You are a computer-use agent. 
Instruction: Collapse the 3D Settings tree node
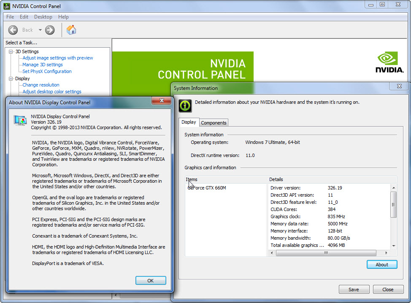(x=11, y=51)
